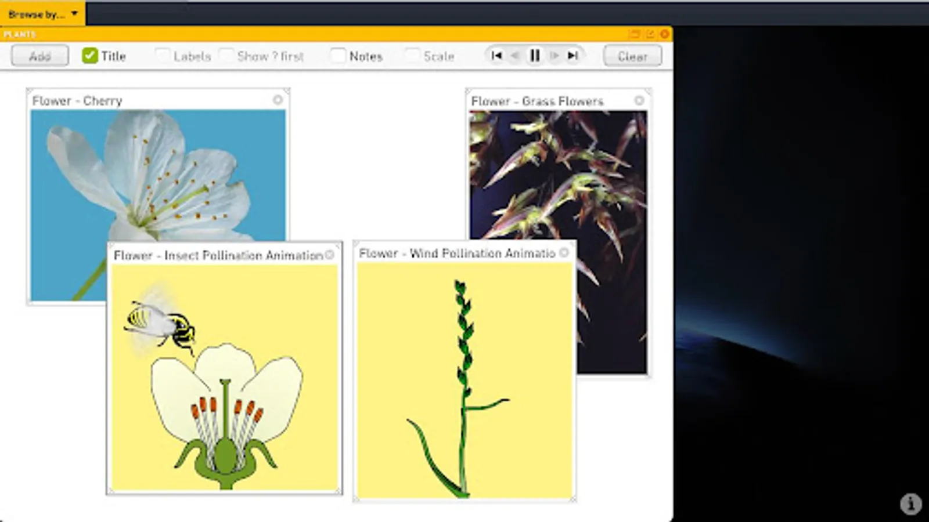Close the Insect Pollination Animation card
The height and width of the screenshot is (522, 929).
pos(330,255)
